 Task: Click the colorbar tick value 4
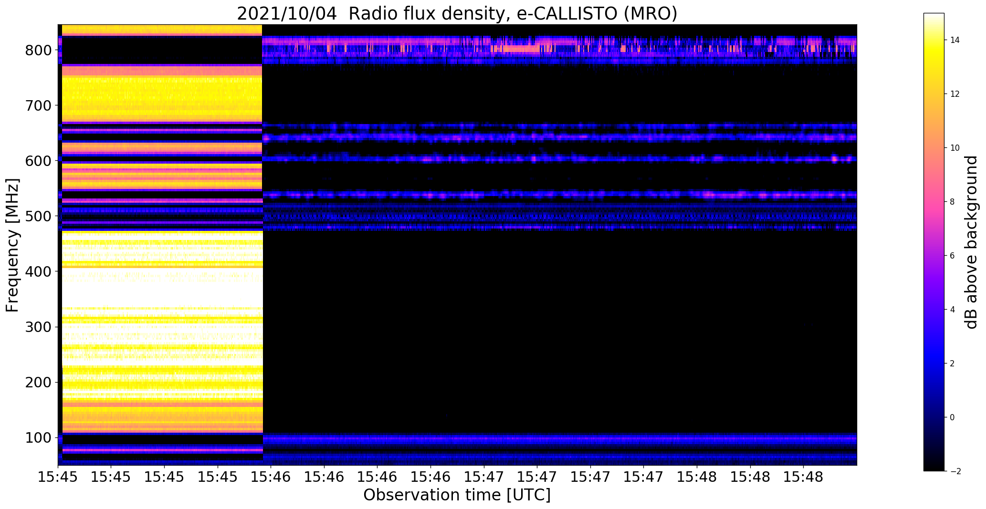pos(952,310)
